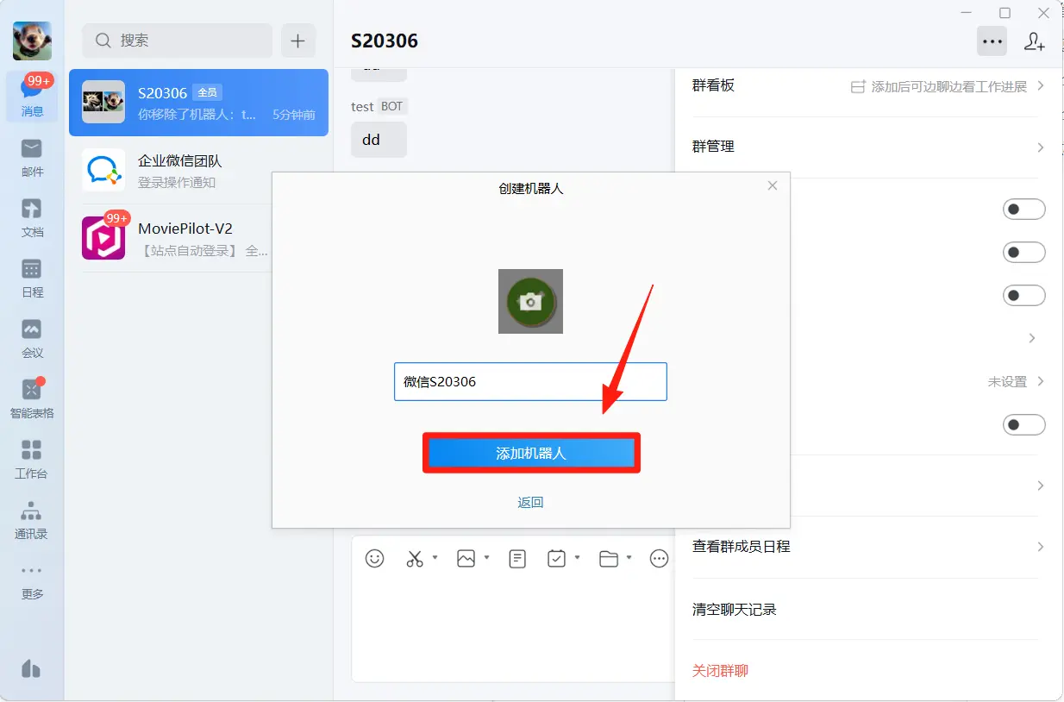The width and height of the screenshot is (1064, 702).
Task: Click the emoji smiley icon in chat toolbar
Action: 374,559
